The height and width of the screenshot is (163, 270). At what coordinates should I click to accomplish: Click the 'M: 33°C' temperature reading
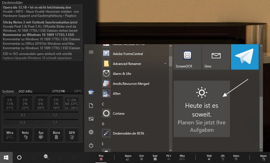tap(72, 104)
